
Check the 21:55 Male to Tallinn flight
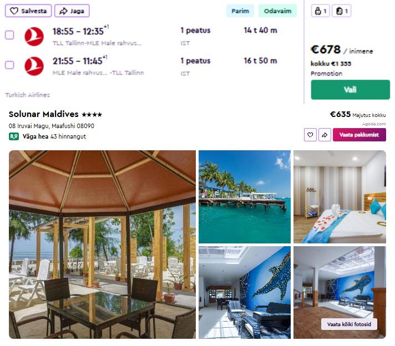coord(9,65)
